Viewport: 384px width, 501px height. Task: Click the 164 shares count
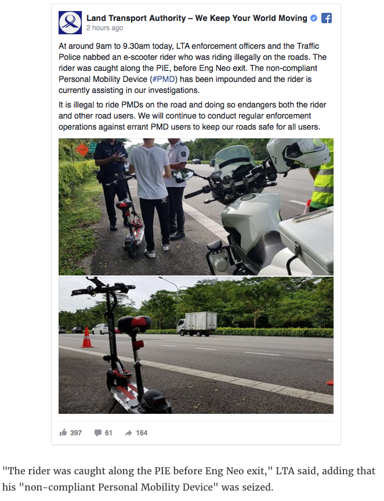pyautogui.click(x=142, y=433)
